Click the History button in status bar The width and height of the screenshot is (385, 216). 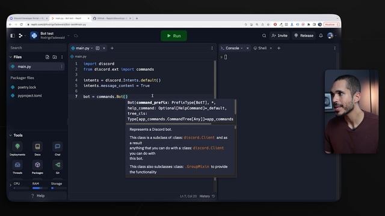tap(207, 196)
